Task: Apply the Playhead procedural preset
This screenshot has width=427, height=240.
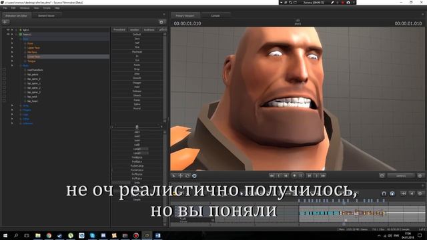Action: tap(137, 52)
